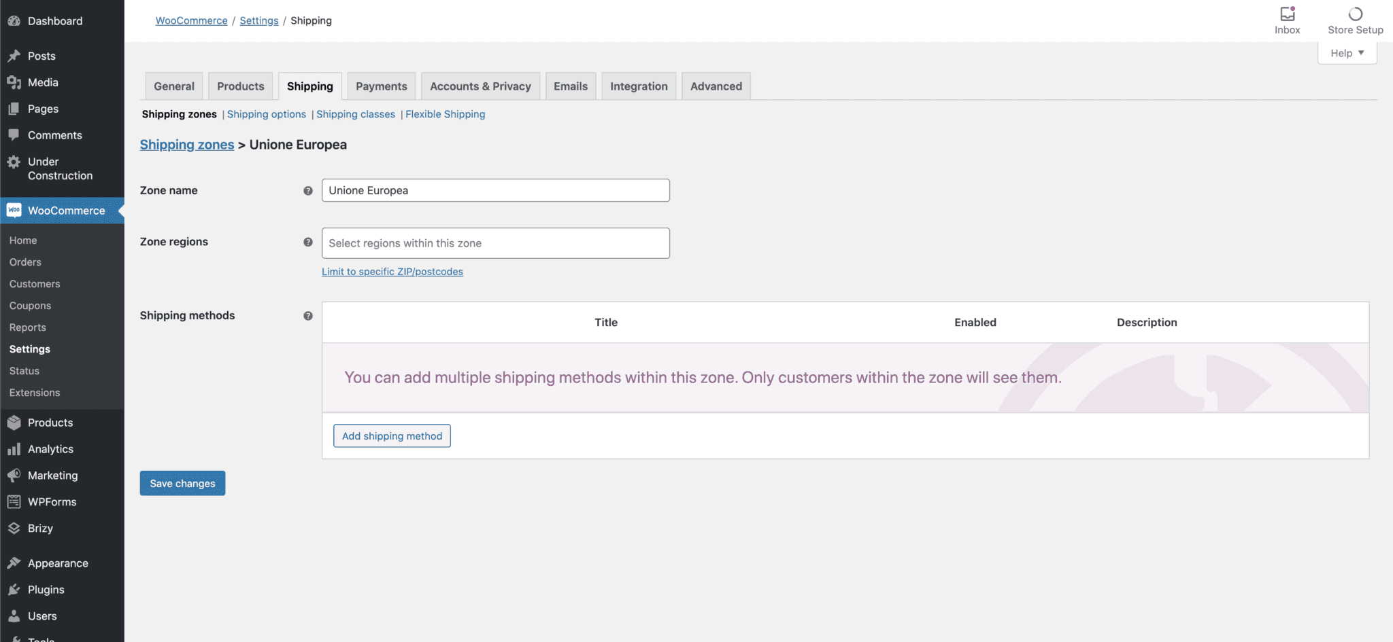Image resolution: width=1393 pixels, height=642 pixels.
Task: Open the Emails tab
Action: point(571,86)
